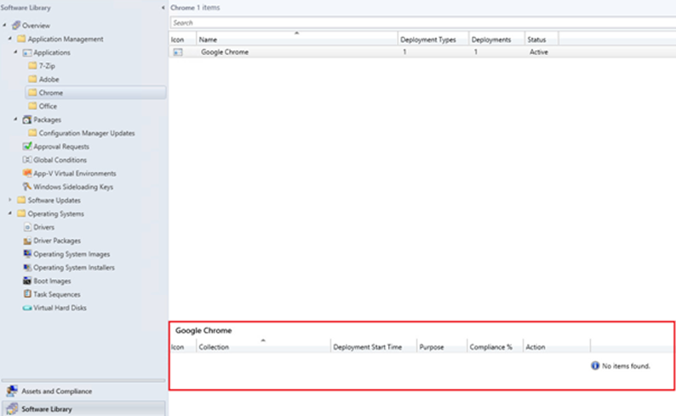Click the Office folder icon
This screenshot has width=676, height=416.
[x=32, y=106]
